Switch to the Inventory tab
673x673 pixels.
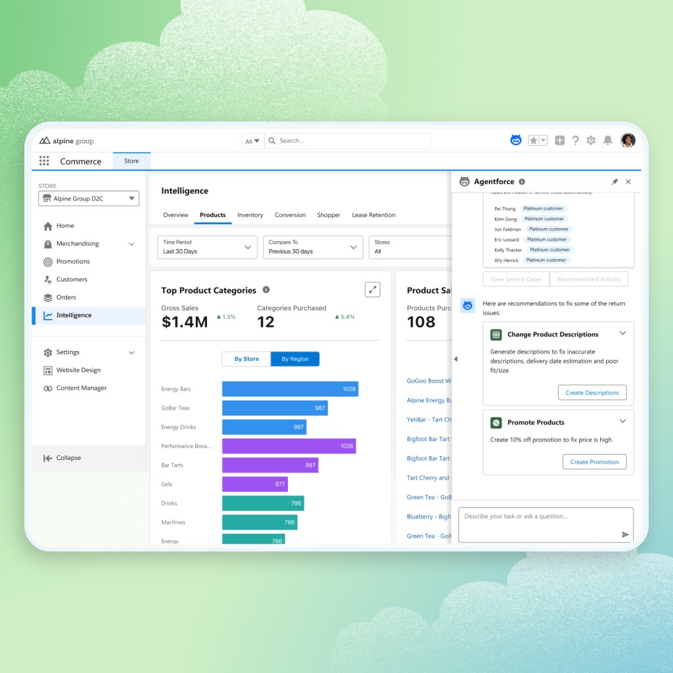[x=250, y=215]
